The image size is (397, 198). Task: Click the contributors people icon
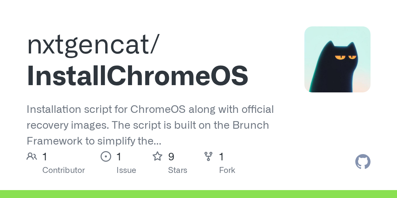(x=32, y=156)
